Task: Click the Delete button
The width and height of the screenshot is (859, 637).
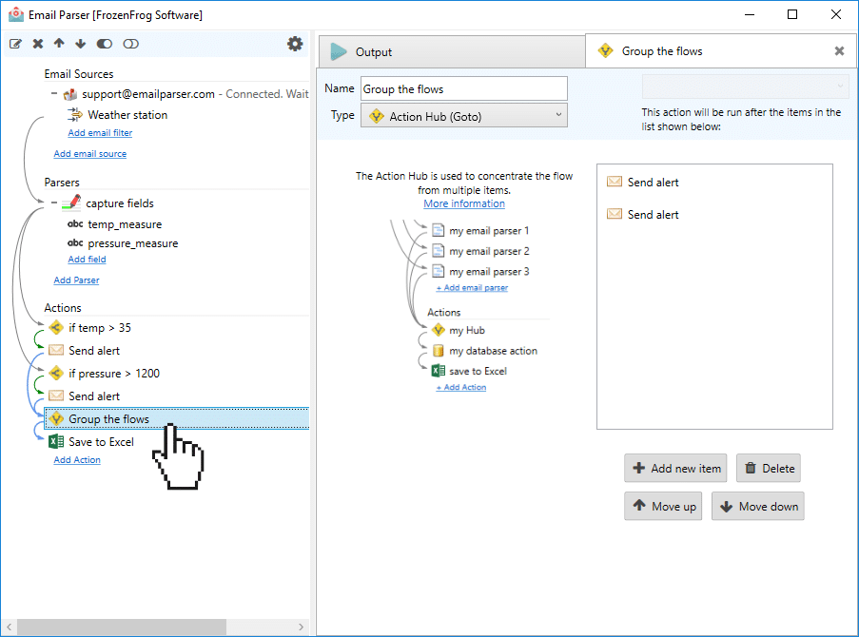Action: pyautogui.click(x=768, y=469)
